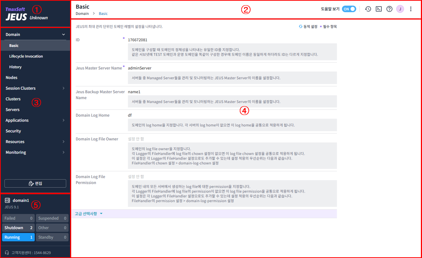Open the history clock icon in header

pyautogui.click(x=368, y=9)
